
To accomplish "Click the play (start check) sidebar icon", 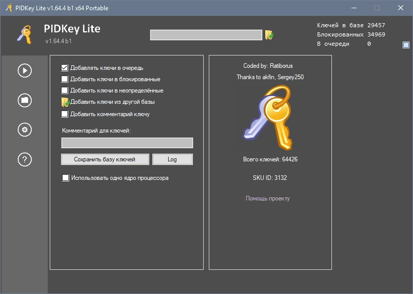I will tap(25, 71).
